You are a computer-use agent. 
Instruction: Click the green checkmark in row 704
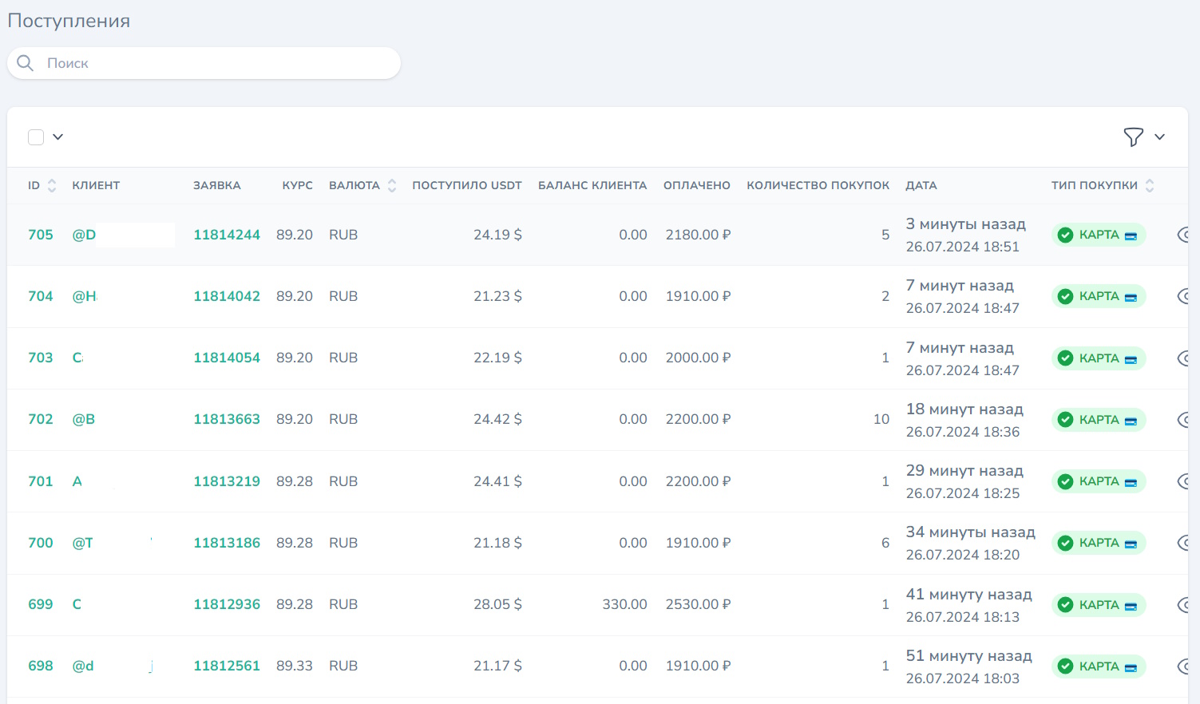tap(1065, 297)
